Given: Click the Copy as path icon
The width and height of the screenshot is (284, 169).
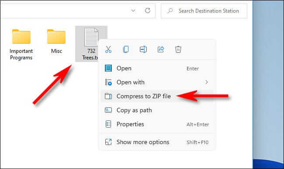Looking at the screenshot, I should tap(108, 110).
